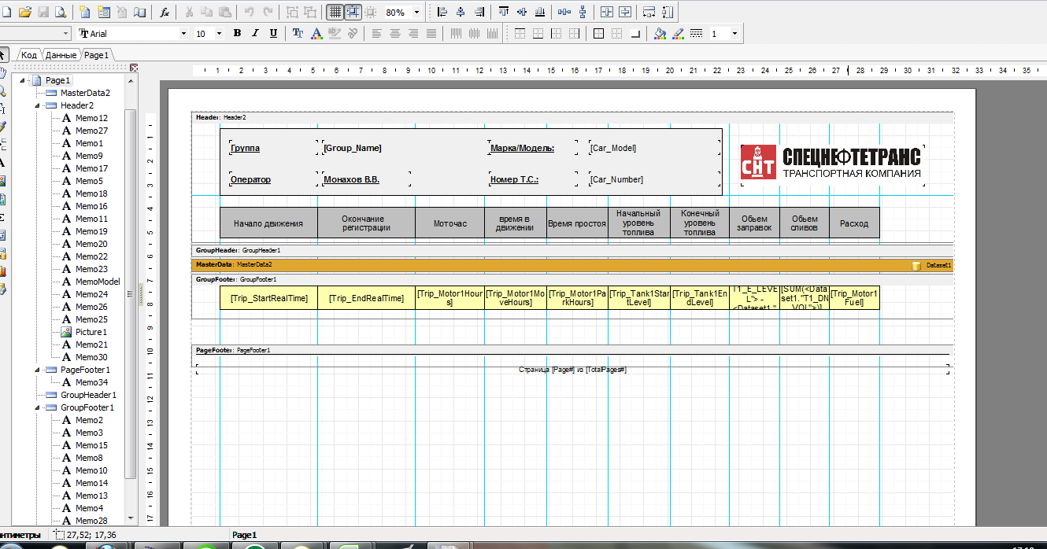Toggle Align Center text alignment
Image resolution: width=1047 pixels, height=549 pixels.
pyautogui.click(x=394, y=34)
